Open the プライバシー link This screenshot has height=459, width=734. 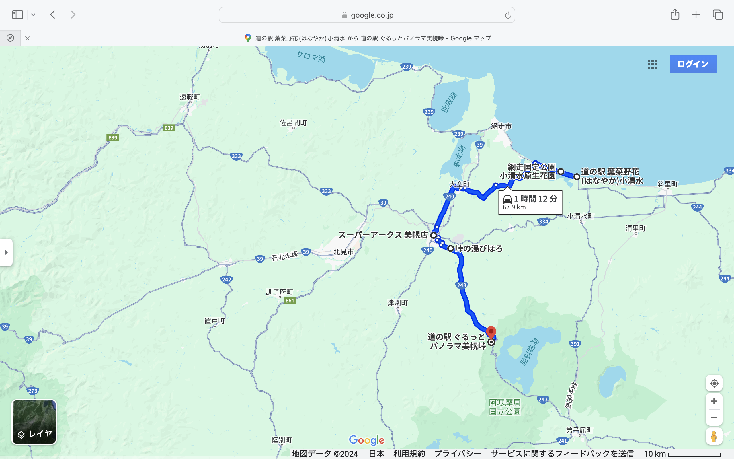(457, 454)
